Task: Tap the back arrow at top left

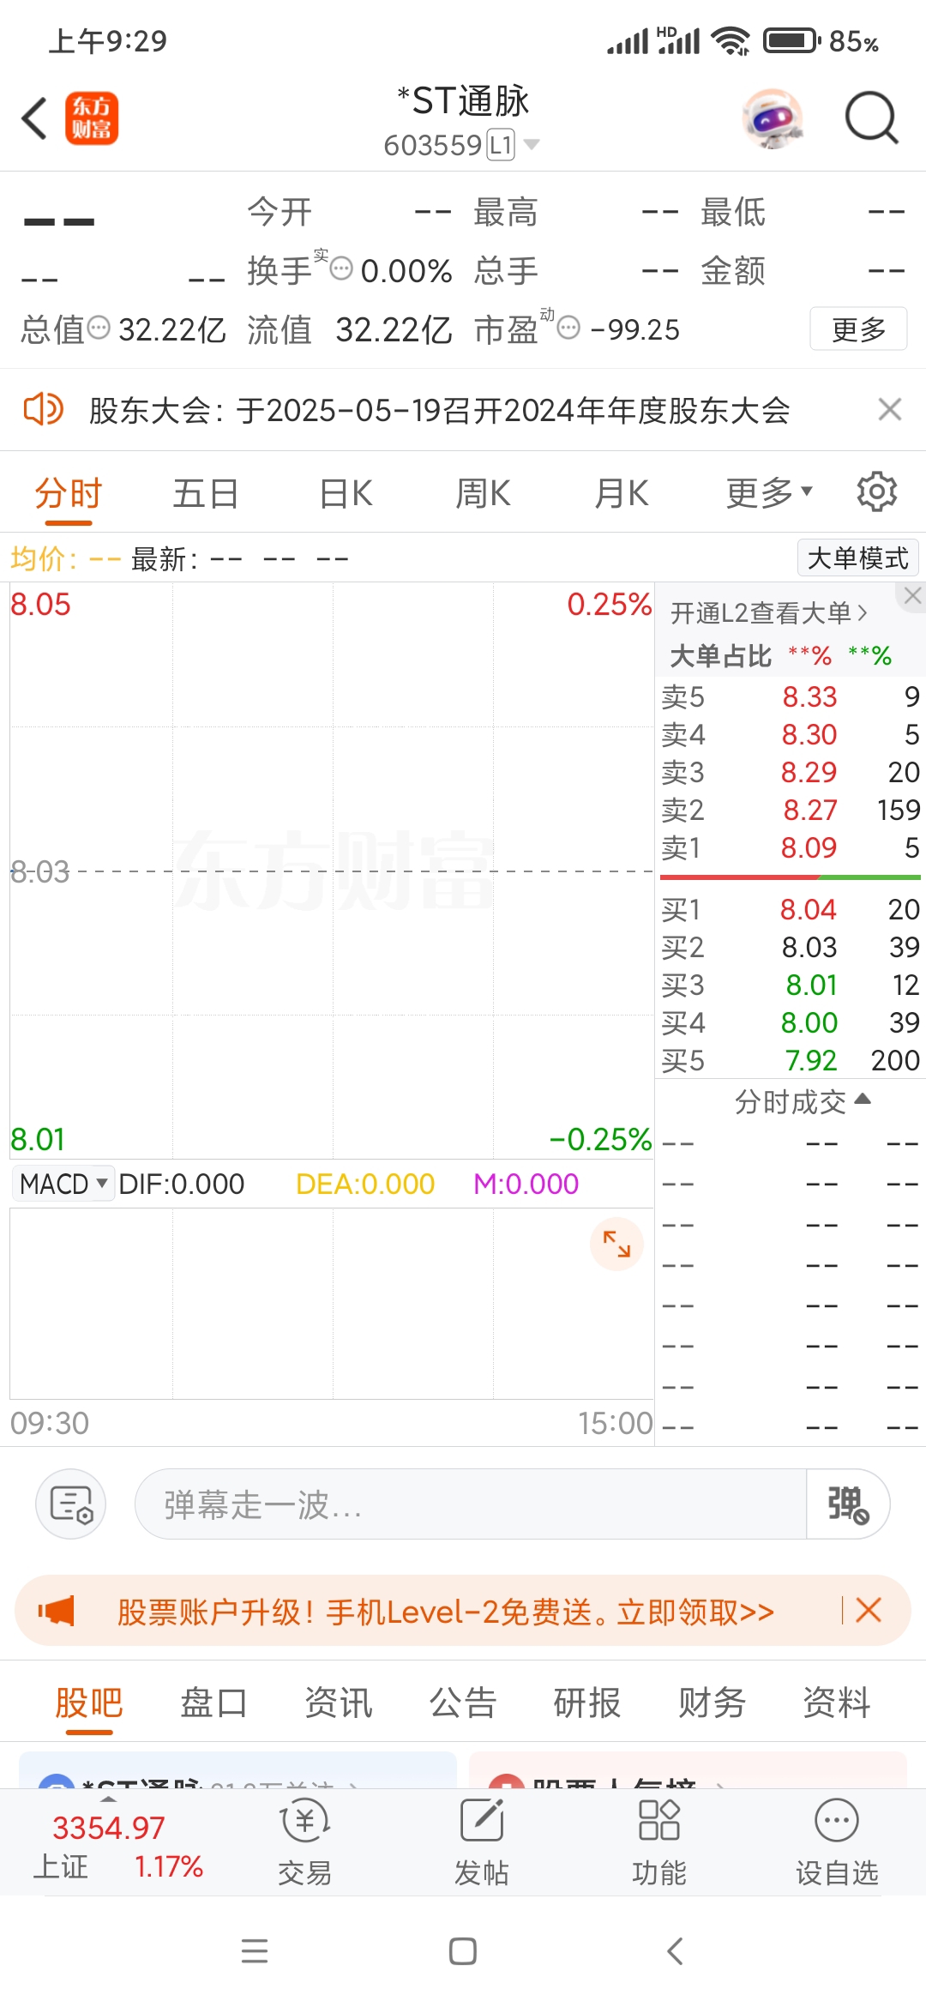Action: point(34,118)
